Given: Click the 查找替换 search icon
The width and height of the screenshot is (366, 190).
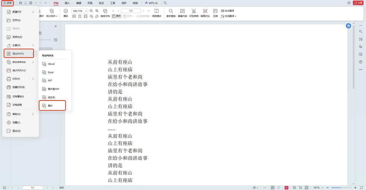Looking at the screenshot, I should pyautogui.click(x=171, y=11).
